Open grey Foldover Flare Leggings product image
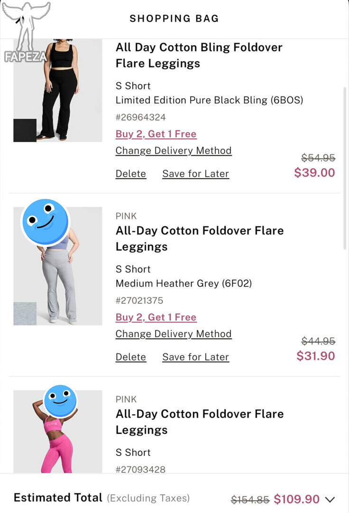This screenshot has width=349, height=513. click(58, 266)
